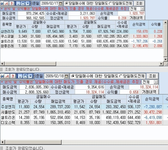
Task: Open help question-mark icon in the lower window
Action: pos(13,76)
